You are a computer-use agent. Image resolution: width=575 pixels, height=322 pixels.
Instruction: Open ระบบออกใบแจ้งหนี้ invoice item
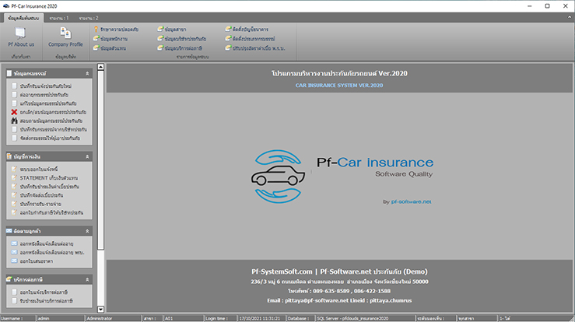coord(34,169)
